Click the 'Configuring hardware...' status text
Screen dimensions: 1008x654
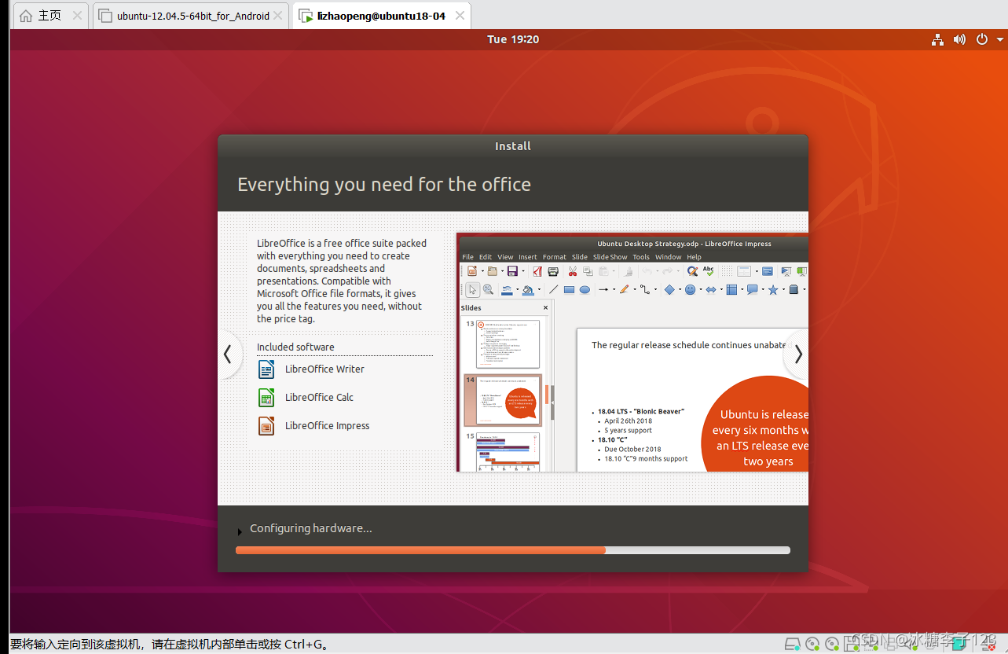pyautogui.click(x=311, y=528)
